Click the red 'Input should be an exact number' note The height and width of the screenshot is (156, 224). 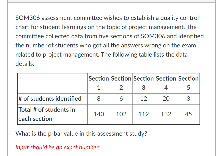pos(57,147)
